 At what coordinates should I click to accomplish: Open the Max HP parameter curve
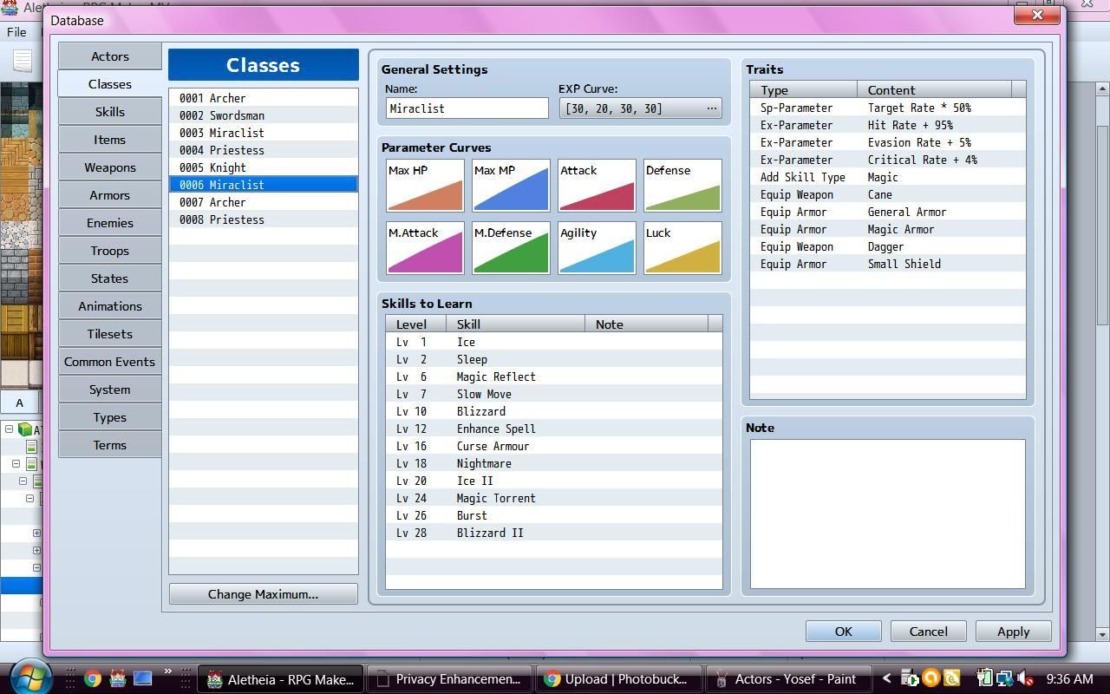click(425, 186)
